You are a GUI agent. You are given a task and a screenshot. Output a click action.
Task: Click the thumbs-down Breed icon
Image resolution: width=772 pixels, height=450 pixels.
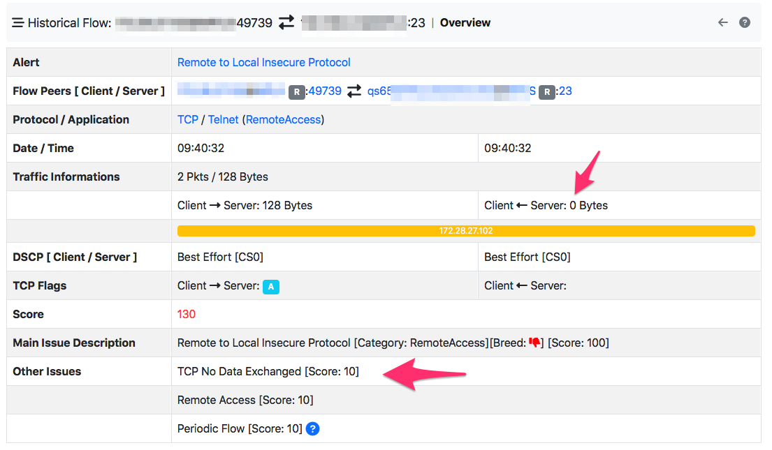click(534, 343)
